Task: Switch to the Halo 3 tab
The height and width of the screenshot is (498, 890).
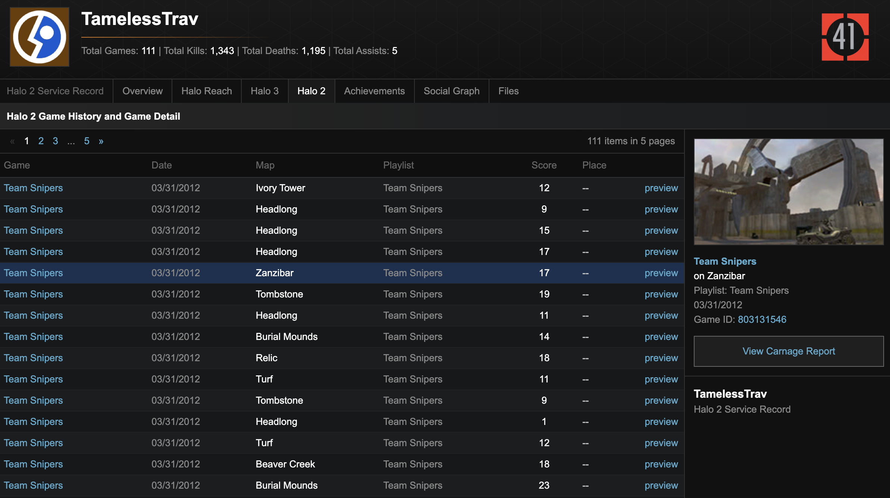Action: [x=264, y=91]
